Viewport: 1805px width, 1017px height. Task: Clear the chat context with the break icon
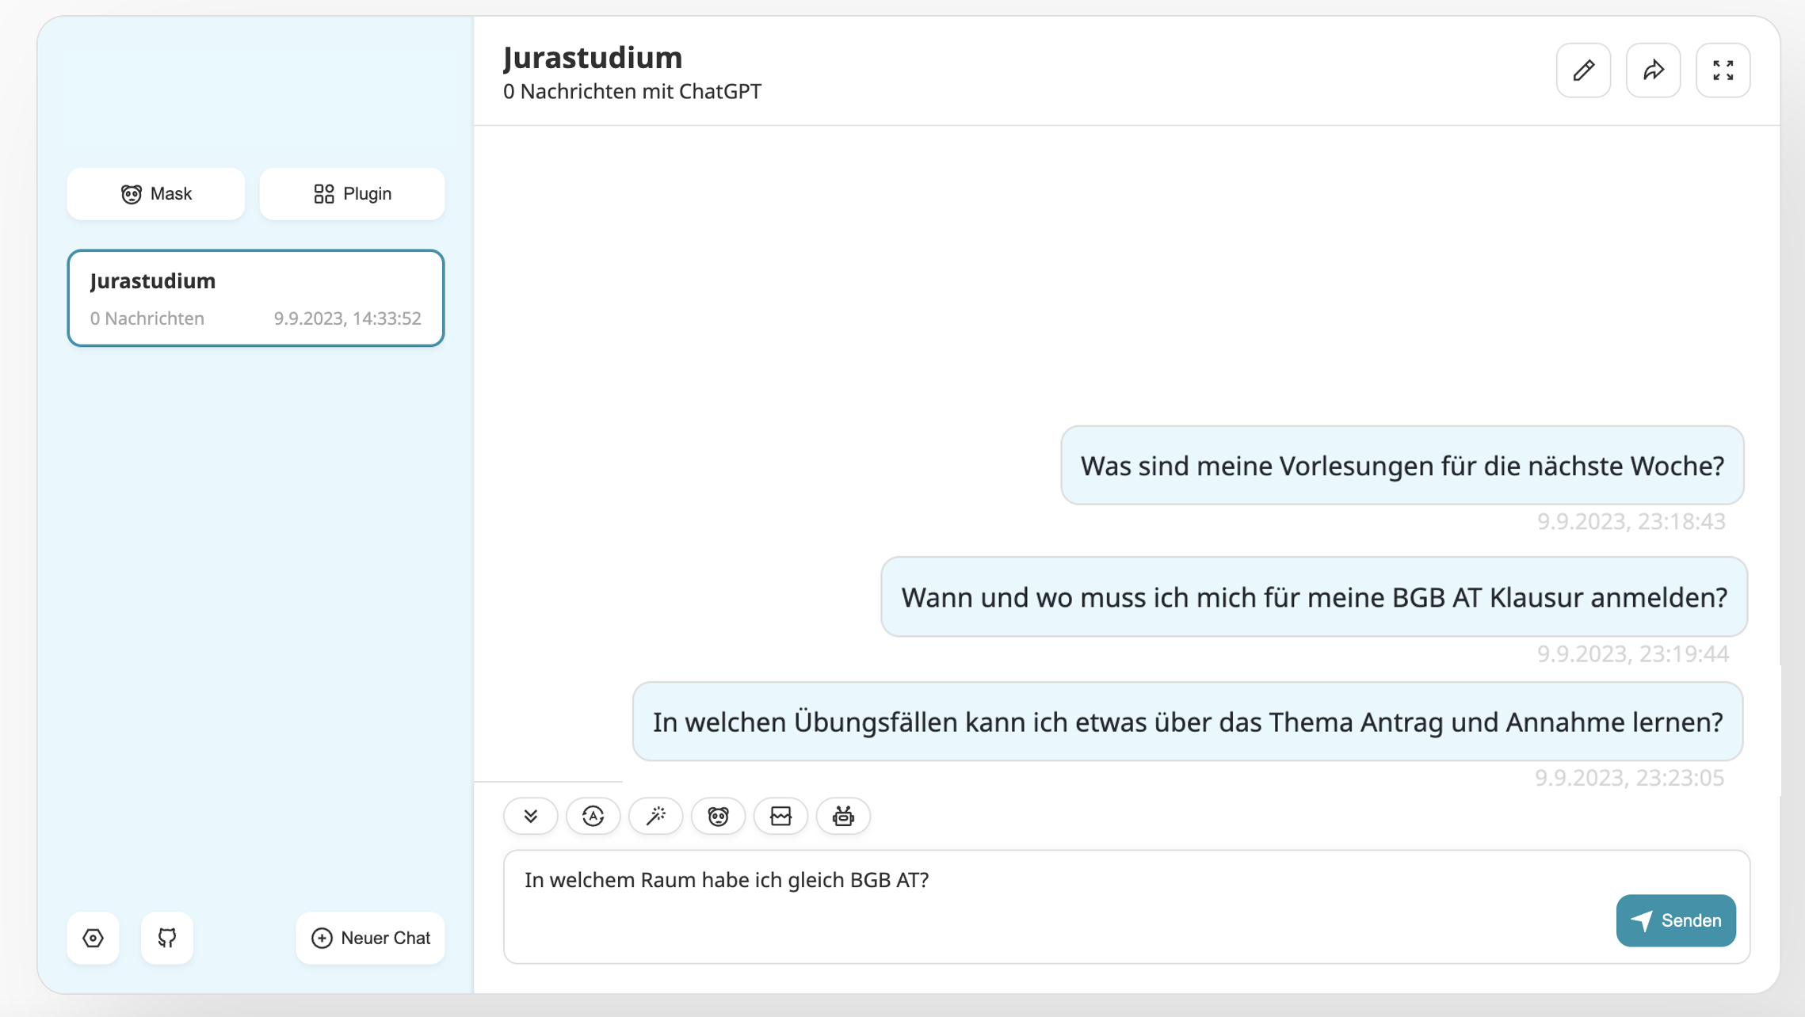click(x=780, y=816)
